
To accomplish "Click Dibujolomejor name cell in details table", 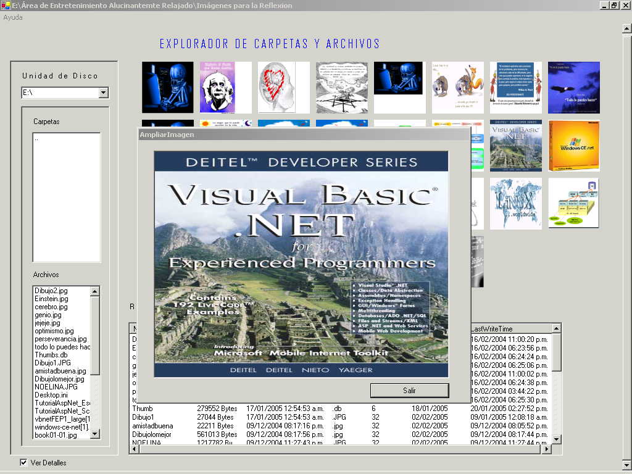I will [x=152, y=434].
